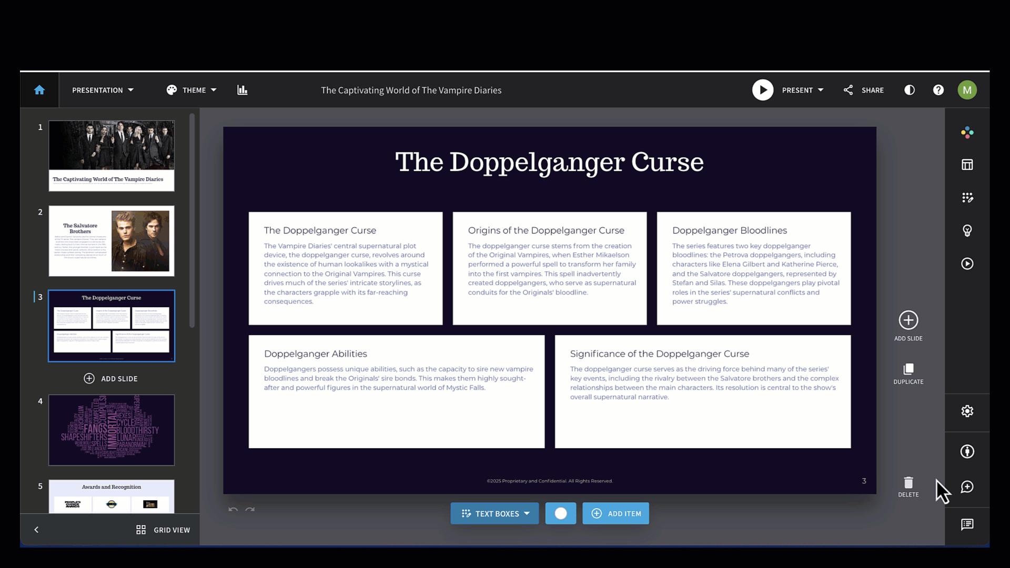Delete the current slide

coord(908,486)
